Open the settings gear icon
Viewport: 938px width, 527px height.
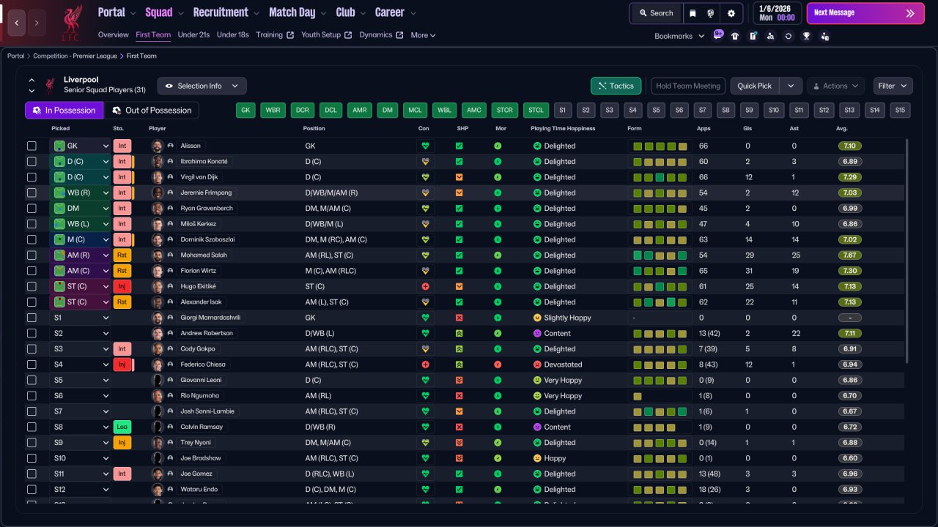731,13
